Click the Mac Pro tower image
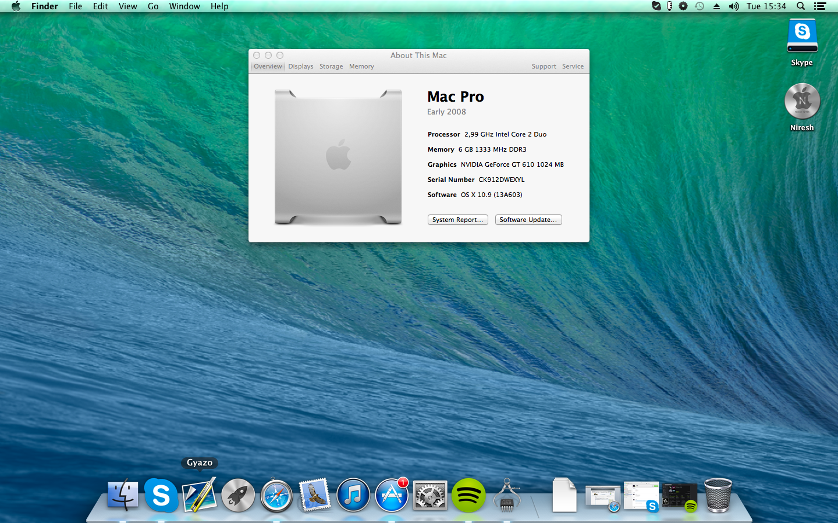 [x=338, y=157]
